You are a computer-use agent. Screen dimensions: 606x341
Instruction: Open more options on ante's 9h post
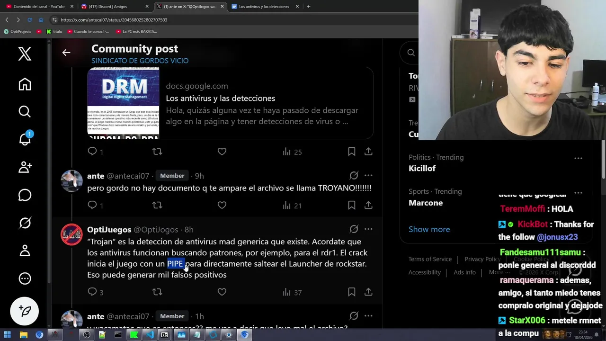pyautogui.click(x=368, y=175)
